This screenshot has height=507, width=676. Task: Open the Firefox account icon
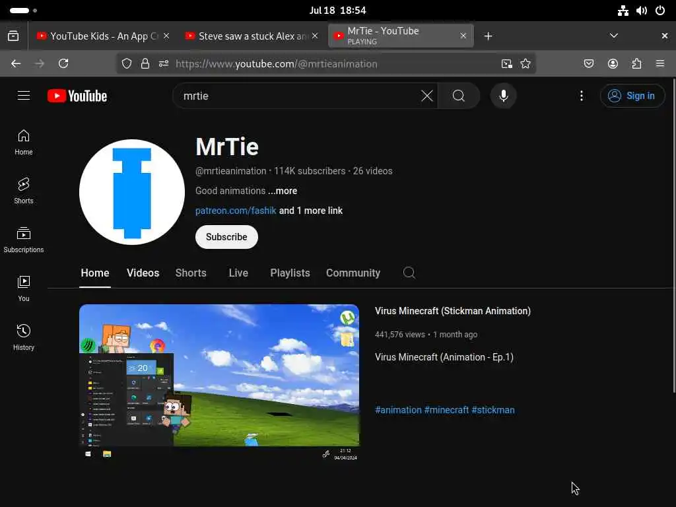pyautogui.click(x=613, y=64)
